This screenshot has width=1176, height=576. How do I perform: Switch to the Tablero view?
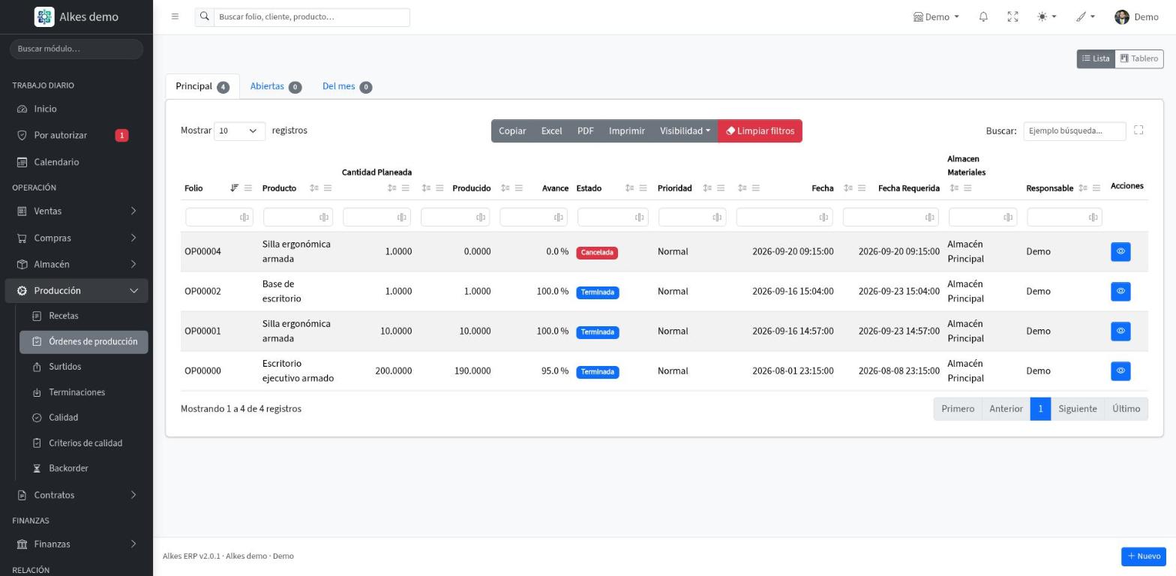tap(1139, 58)
